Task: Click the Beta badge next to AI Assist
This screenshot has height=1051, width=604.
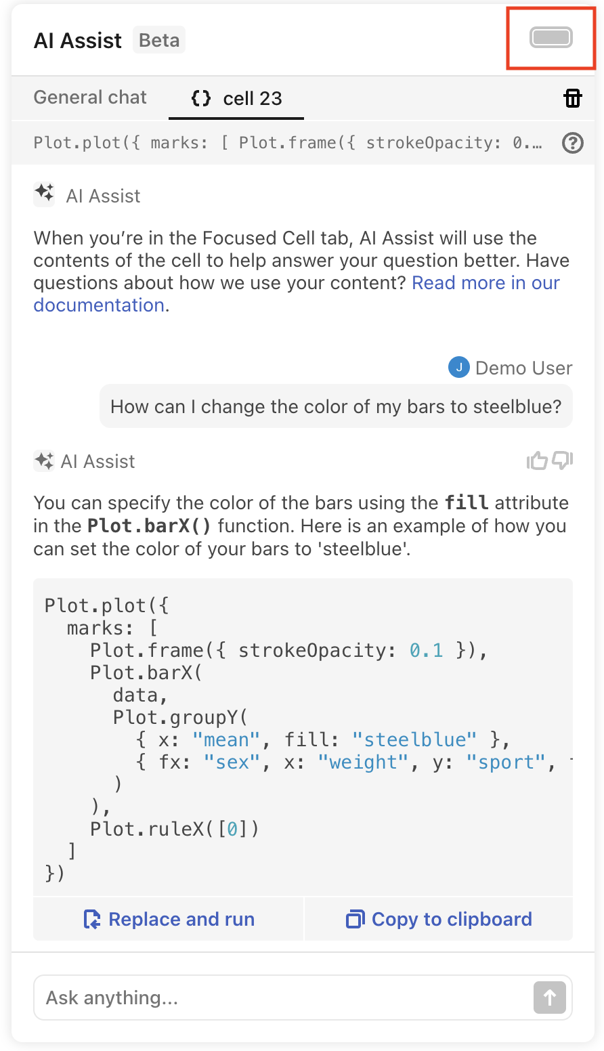Action: click(x=159, y=41)
